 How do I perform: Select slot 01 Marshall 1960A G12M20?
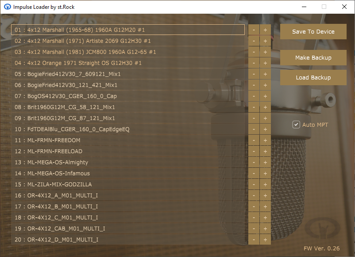coord(128,30)
